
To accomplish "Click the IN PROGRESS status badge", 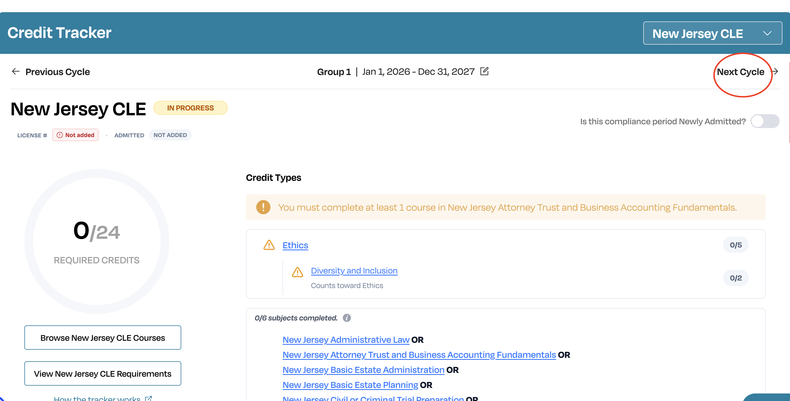I will [x=191, y=108].
